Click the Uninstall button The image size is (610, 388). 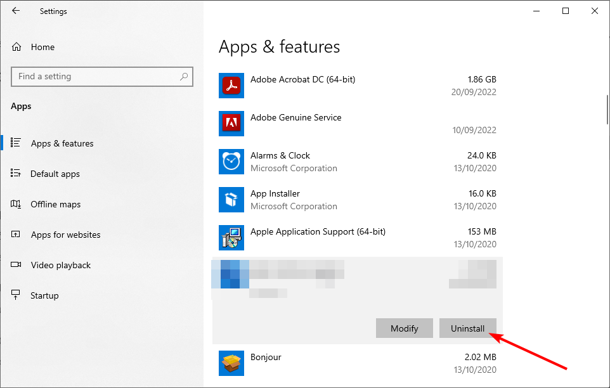pos(467,328)
